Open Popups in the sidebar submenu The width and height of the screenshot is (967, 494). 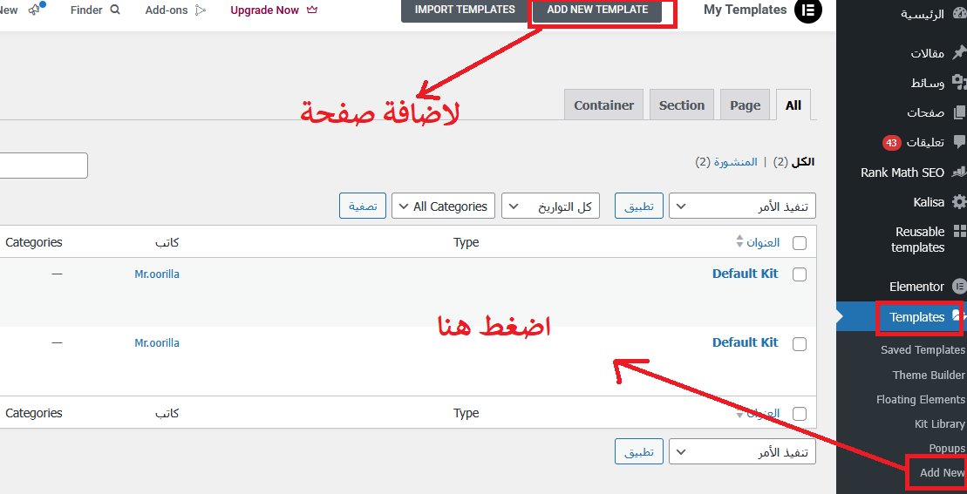947,448
